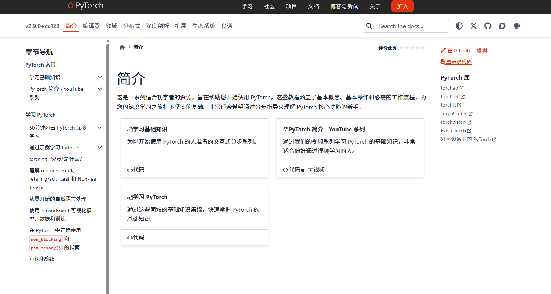Click the 简介 breadcrumb text
The height and width of the screenshot is (294, 551).
coord(138,47)
